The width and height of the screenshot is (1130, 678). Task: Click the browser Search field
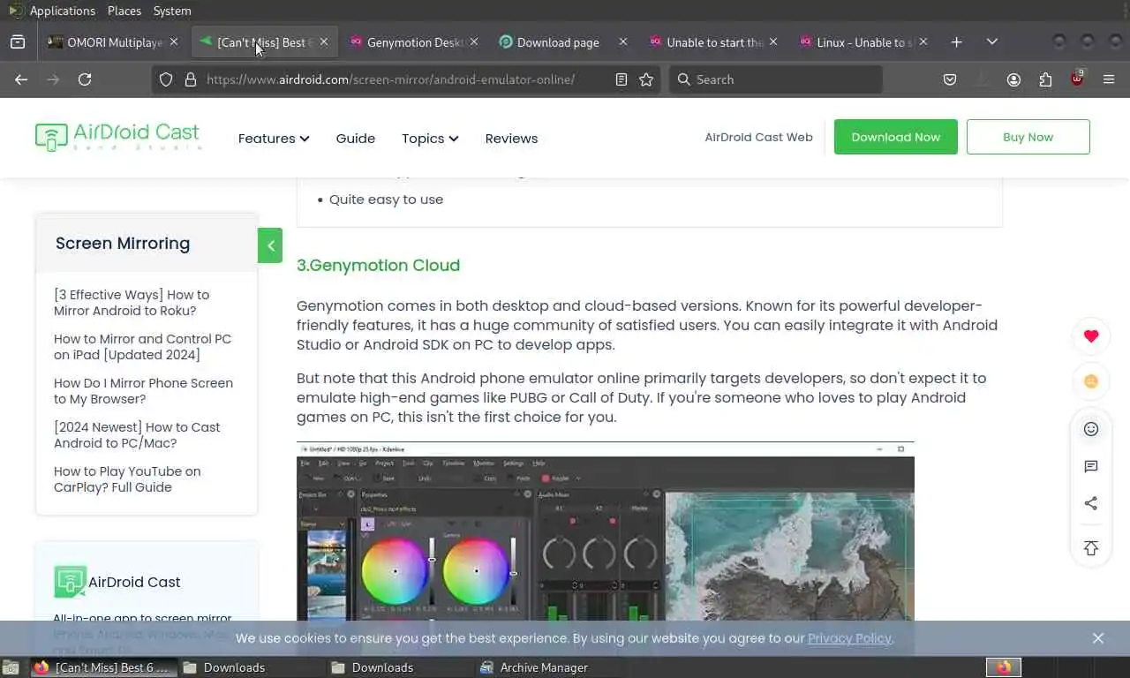coord(775,79)
